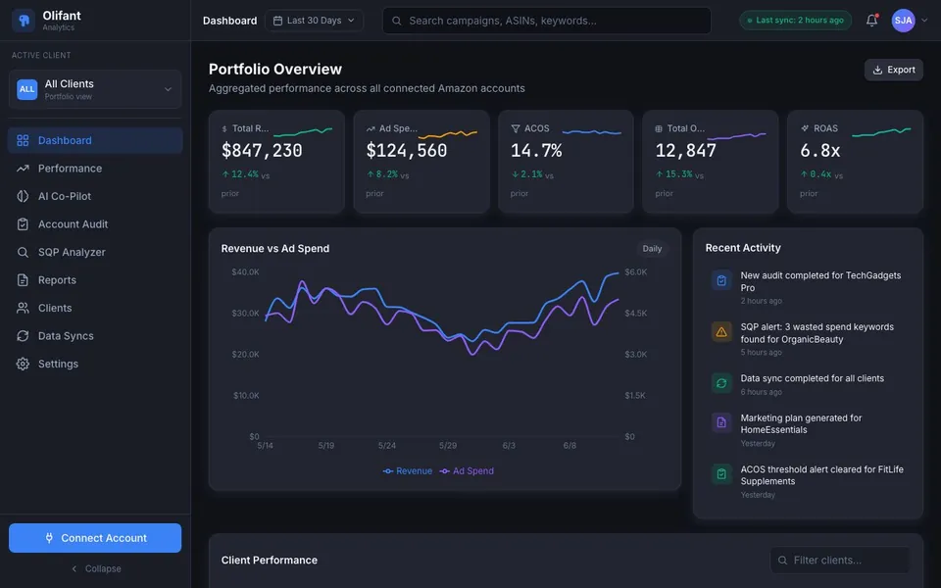Navigate to Data Syncs
Screen dimensions: 941x588
pos(95,336)
